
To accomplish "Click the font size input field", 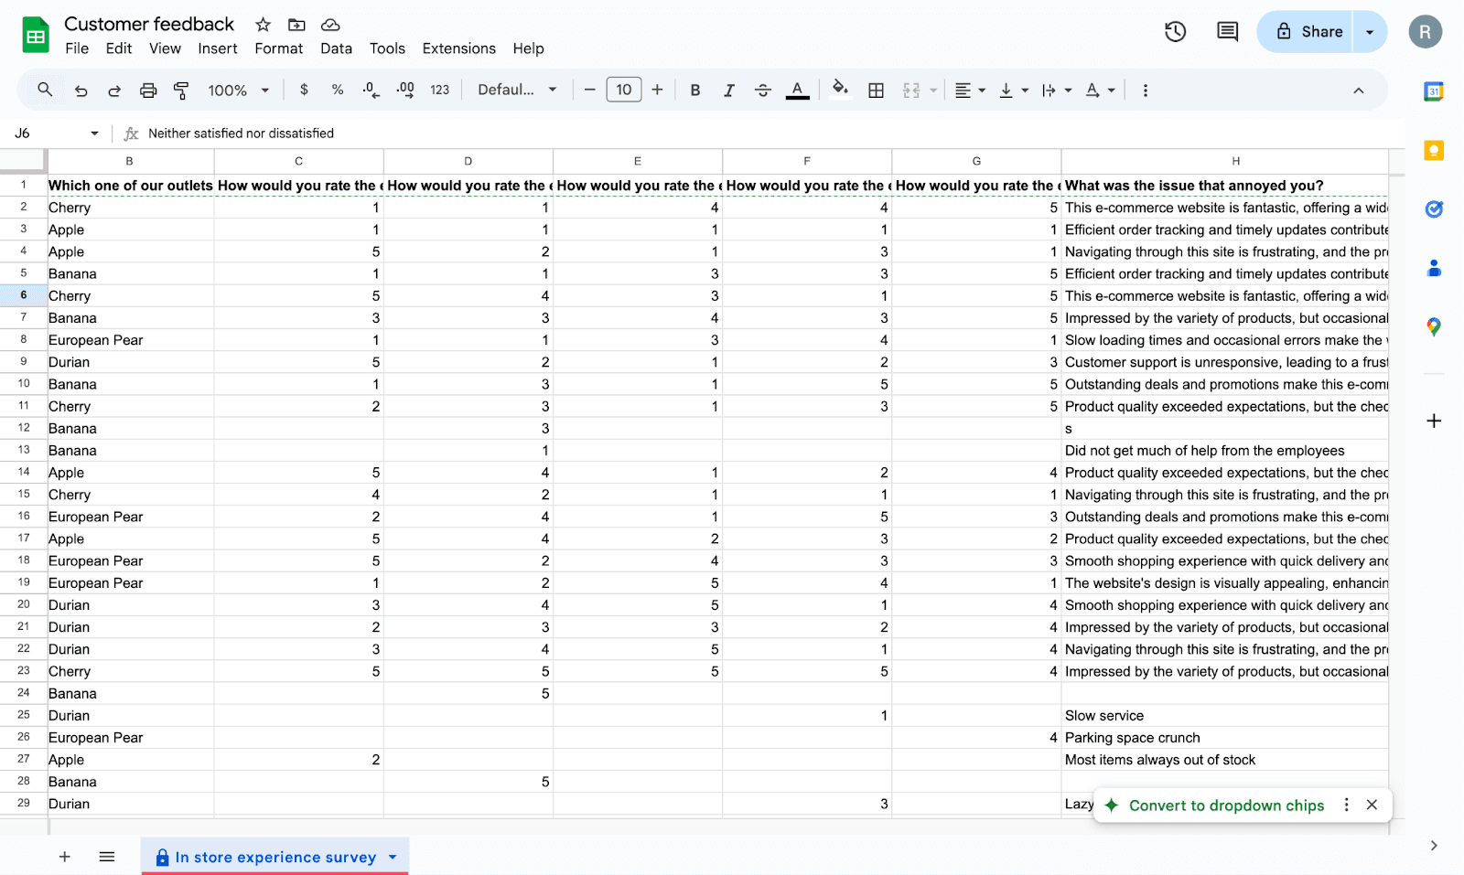I will click(x=623, y=90).
